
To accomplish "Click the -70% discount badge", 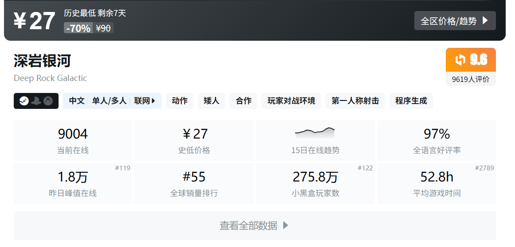I will (x=78, y=28).
